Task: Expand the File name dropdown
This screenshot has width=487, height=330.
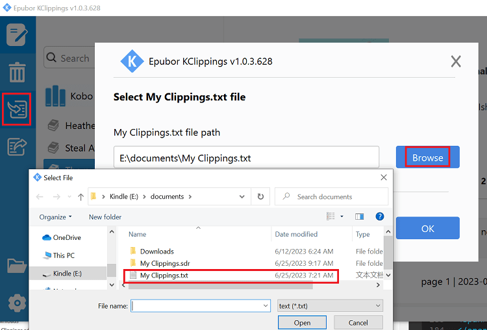Action: pos(266,306)
